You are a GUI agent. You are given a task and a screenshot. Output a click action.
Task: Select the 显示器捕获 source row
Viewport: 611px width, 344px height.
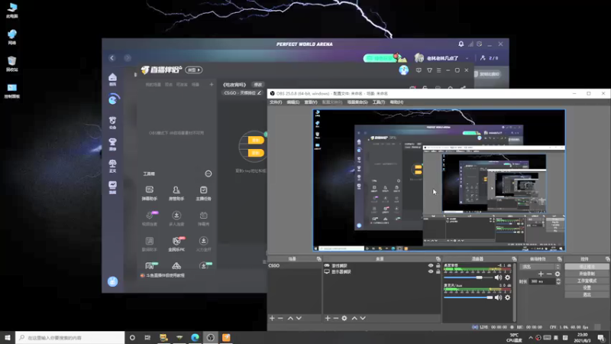382,271
